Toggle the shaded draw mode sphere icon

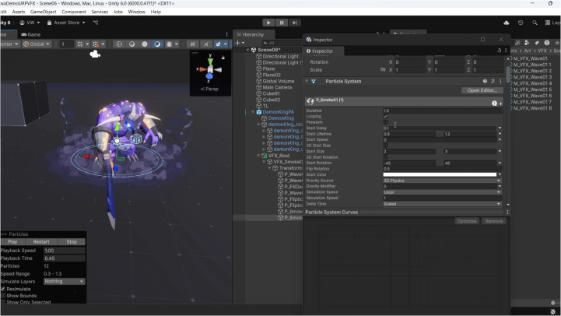click(x=131, y=44)
